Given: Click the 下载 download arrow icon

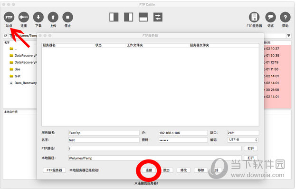Looking at the screenshot, I should point(38,17).
